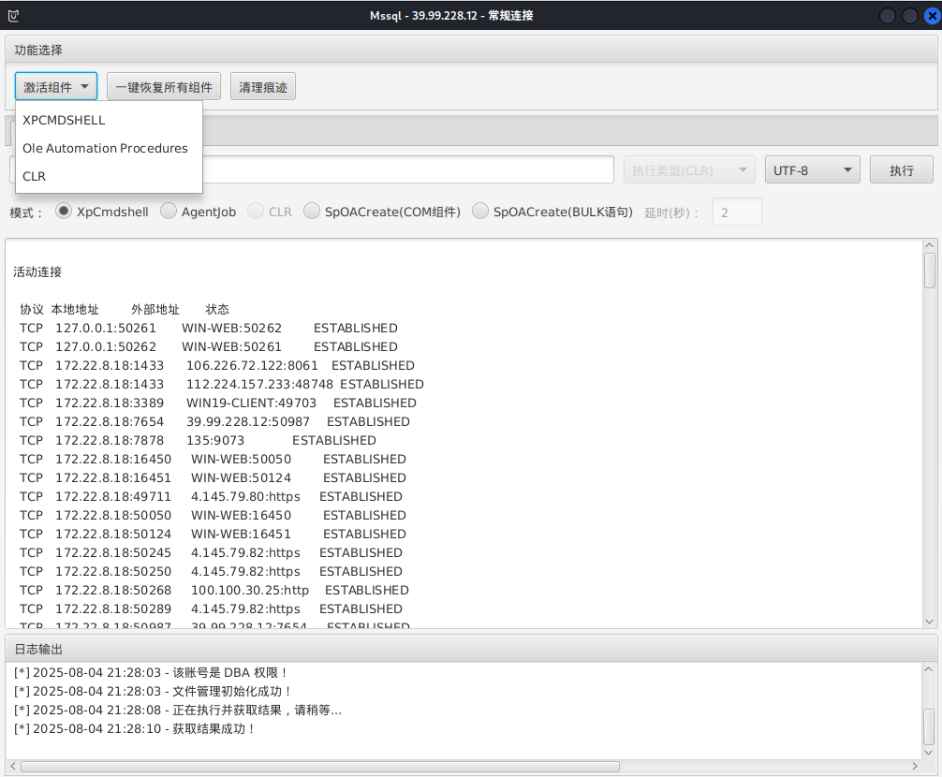This screenshot has width=942, height=777.
Task: Click the app icon in the title bar
Action: pyautogui.click(x=13, y=16)
